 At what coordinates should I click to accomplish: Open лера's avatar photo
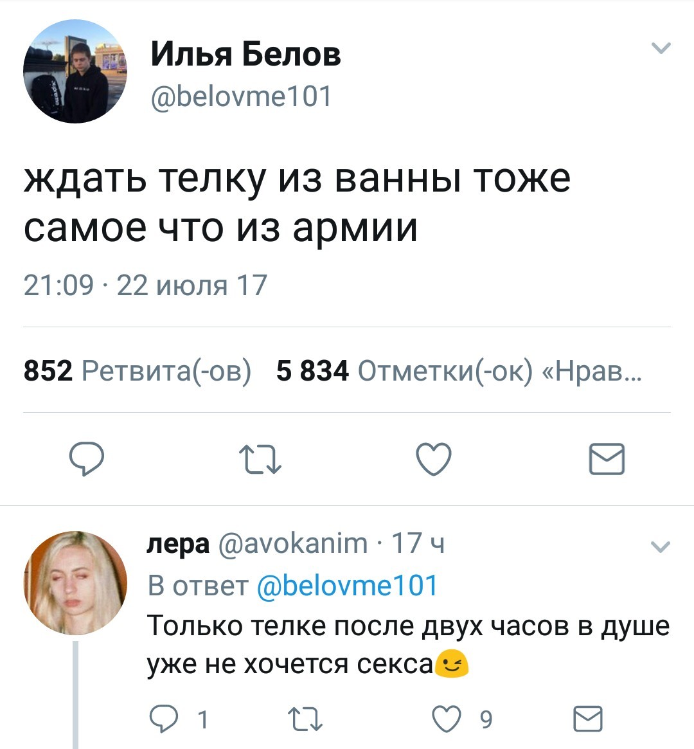pyautogui.click(x=75, y=582)
